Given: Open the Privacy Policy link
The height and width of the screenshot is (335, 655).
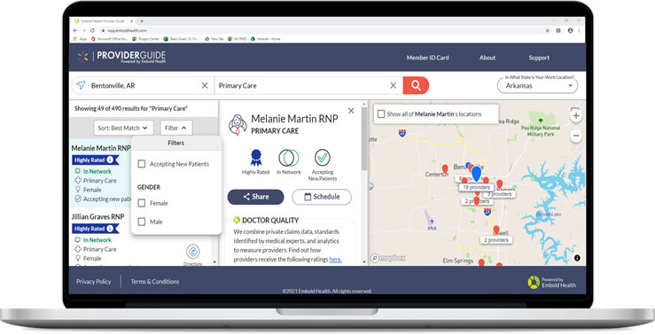Looking at the screenshot, I should [x=94, y=282].
